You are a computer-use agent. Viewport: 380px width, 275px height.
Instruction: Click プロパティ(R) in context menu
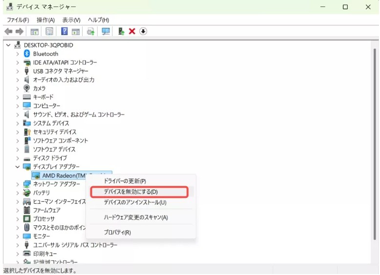(x=117, y=232)
